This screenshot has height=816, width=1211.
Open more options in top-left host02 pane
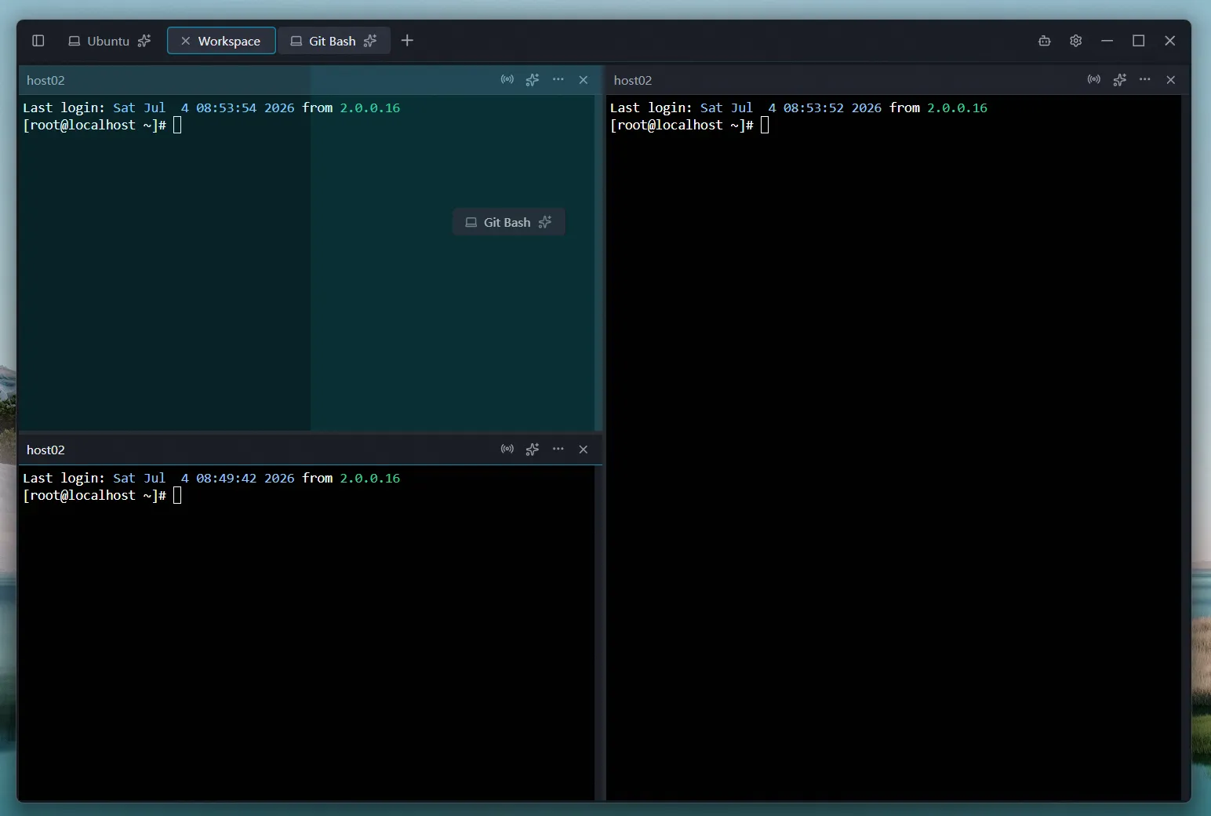pos(558,80)
